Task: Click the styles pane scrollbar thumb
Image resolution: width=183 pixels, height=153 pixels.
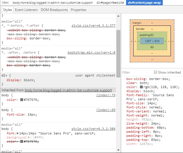Action: coord(118,54)
